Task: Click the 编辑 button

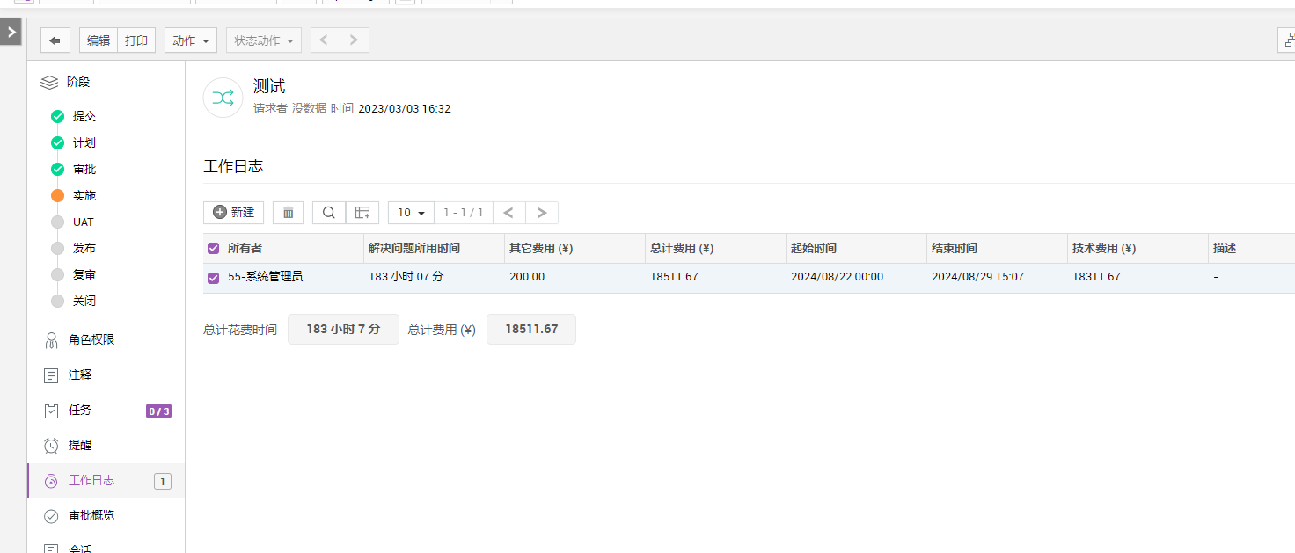Action: pos(99,40)
